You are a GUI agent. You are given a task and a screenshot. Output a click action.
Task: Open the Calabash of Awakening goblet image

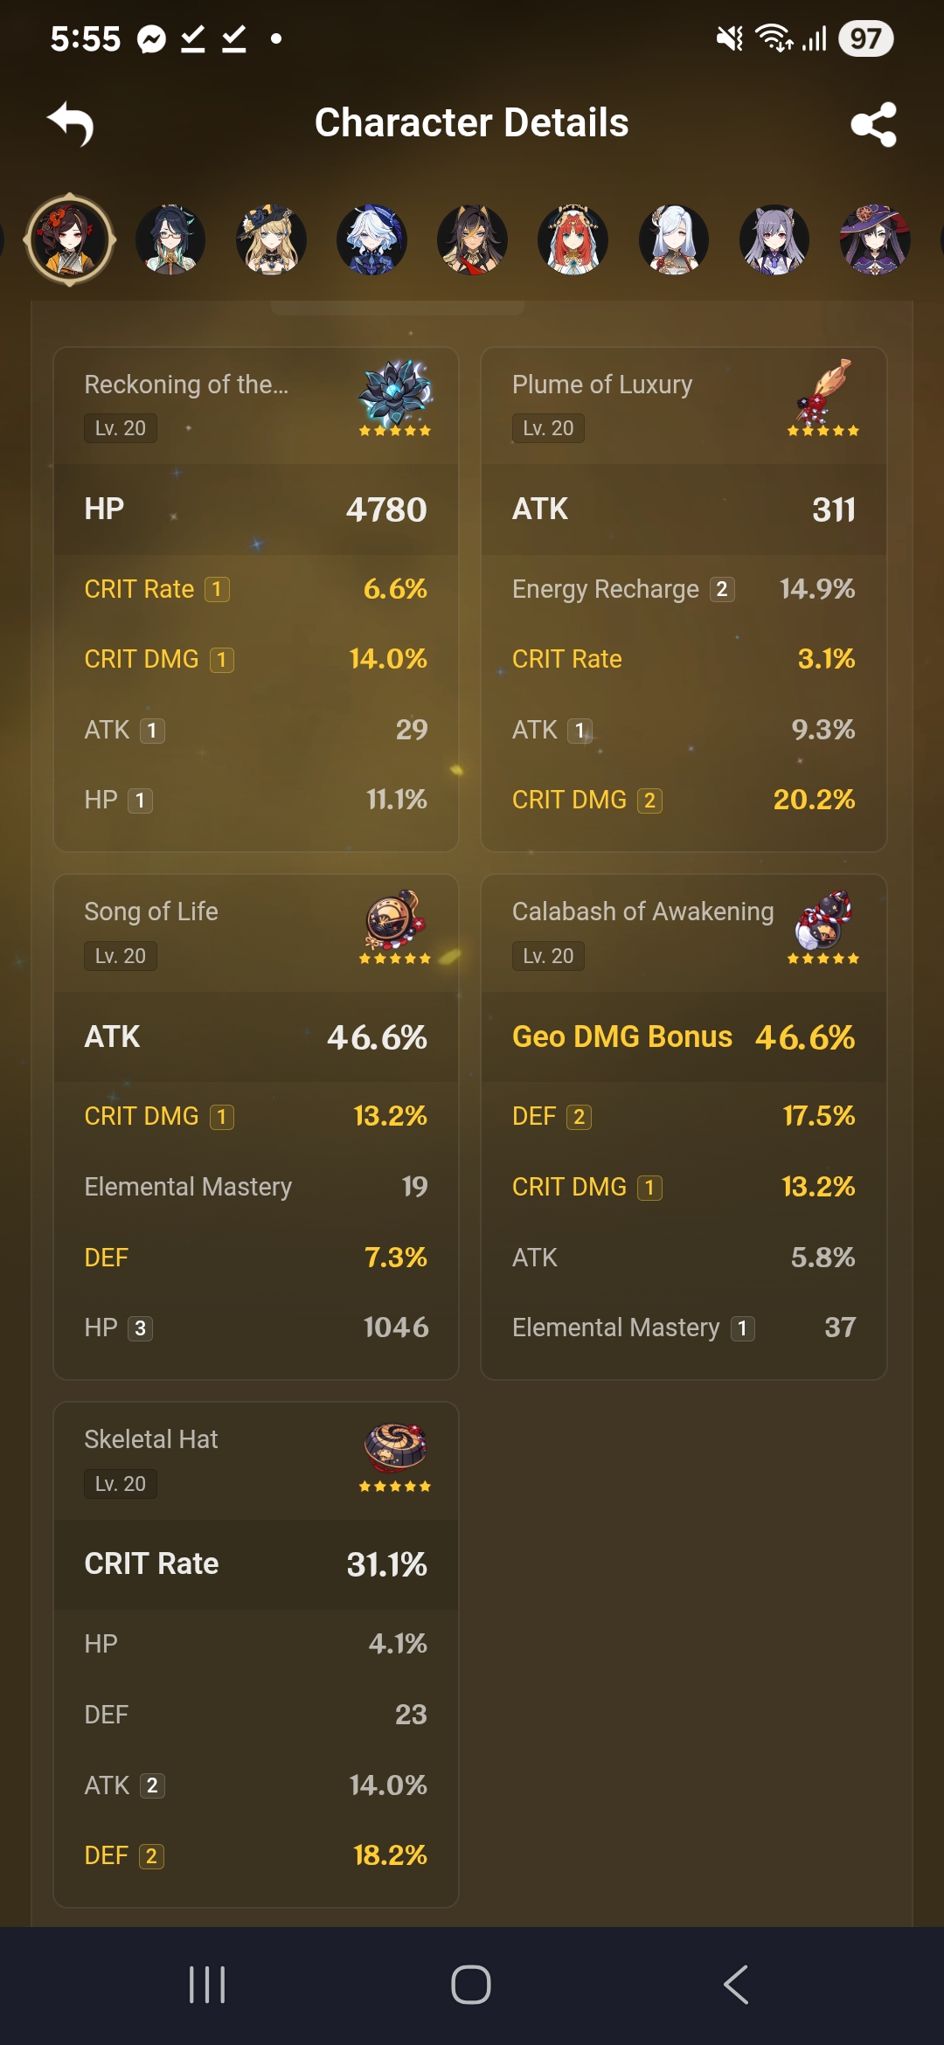point(823,919)
